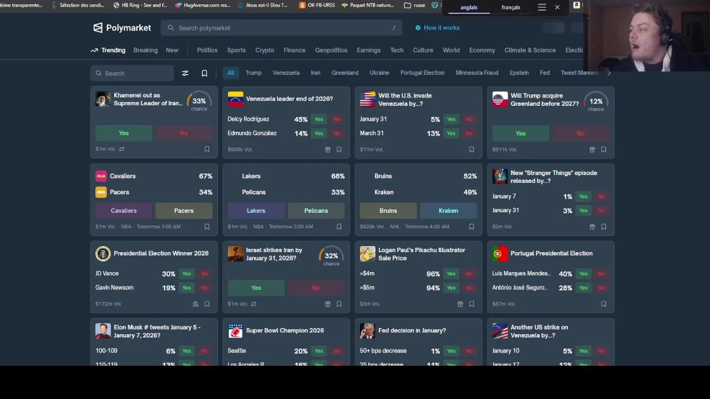The image size is (710, 399).
Task: Bookmark the Cavaliers vs Pacers game
Action: tap(207, 227)
